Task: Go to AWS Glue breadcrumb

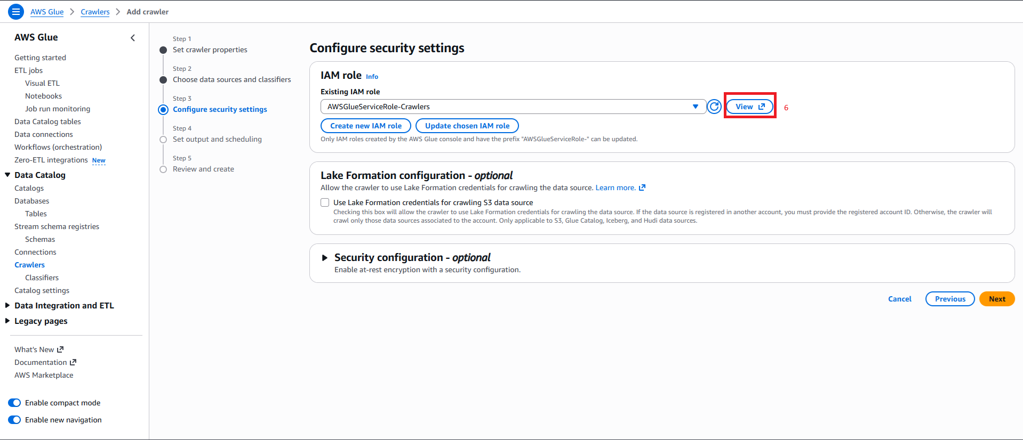Action: pyautogui.click(x=47, y=12)
